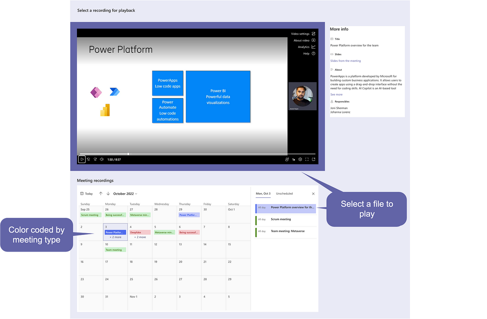
Task: Select the Team meeting: Metaverse entry
Action: pyautogui.click(x=286, y=232)
